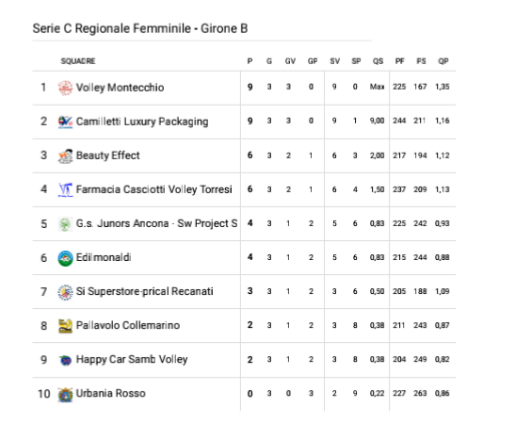
Task: Click the Farmacia Casciotti Volley Torresi logo
Action: click(65, 189)
